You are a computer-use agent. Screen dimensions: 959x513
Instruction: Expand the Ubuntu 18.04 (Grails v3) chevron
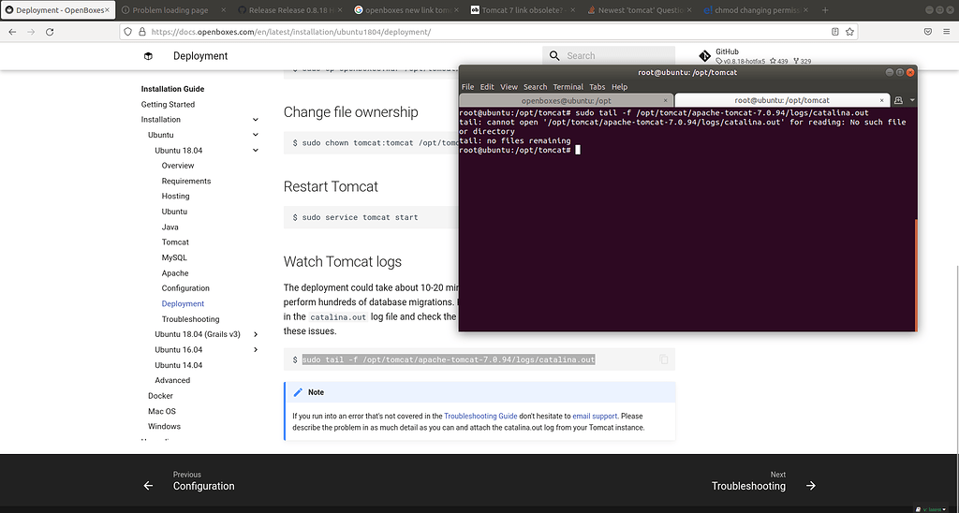(256, 334)
